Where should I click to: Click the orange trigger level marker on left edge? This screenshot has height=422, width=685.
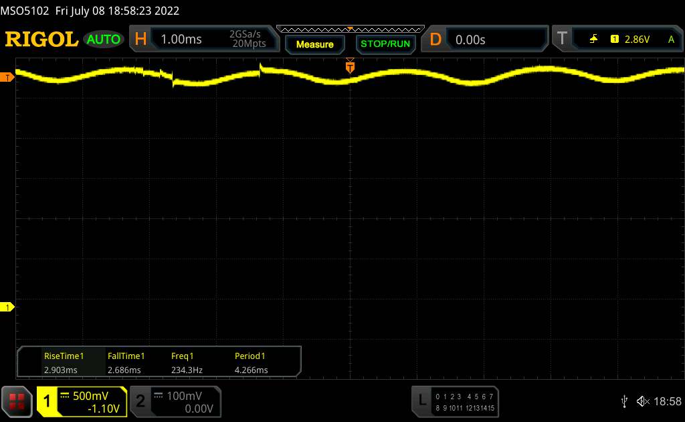click(7, 78)
